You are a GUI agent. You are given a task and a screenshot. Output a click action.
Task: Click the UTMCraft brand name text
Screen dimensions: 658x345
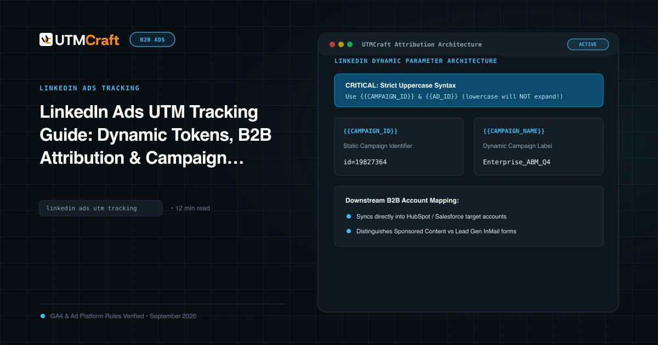click(87, 40)
